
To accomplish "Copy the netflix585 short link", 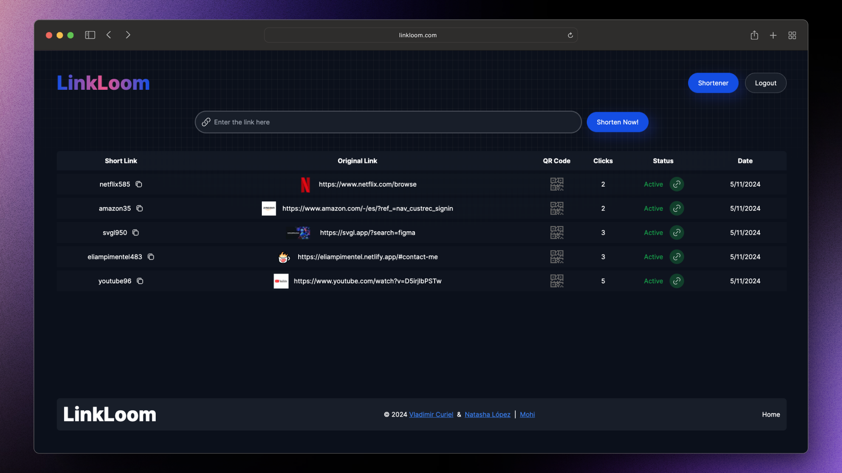I will (x=139, y=184).
